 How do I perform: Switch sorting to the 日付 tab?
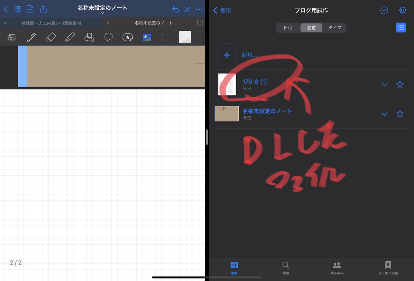[288, 28]
